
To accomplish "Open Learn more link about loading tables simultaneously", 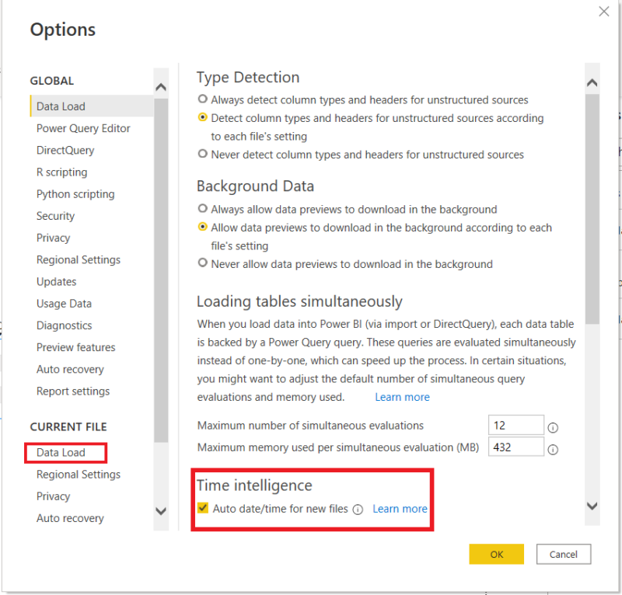I will pyautogui.click(x=402, y=396).
